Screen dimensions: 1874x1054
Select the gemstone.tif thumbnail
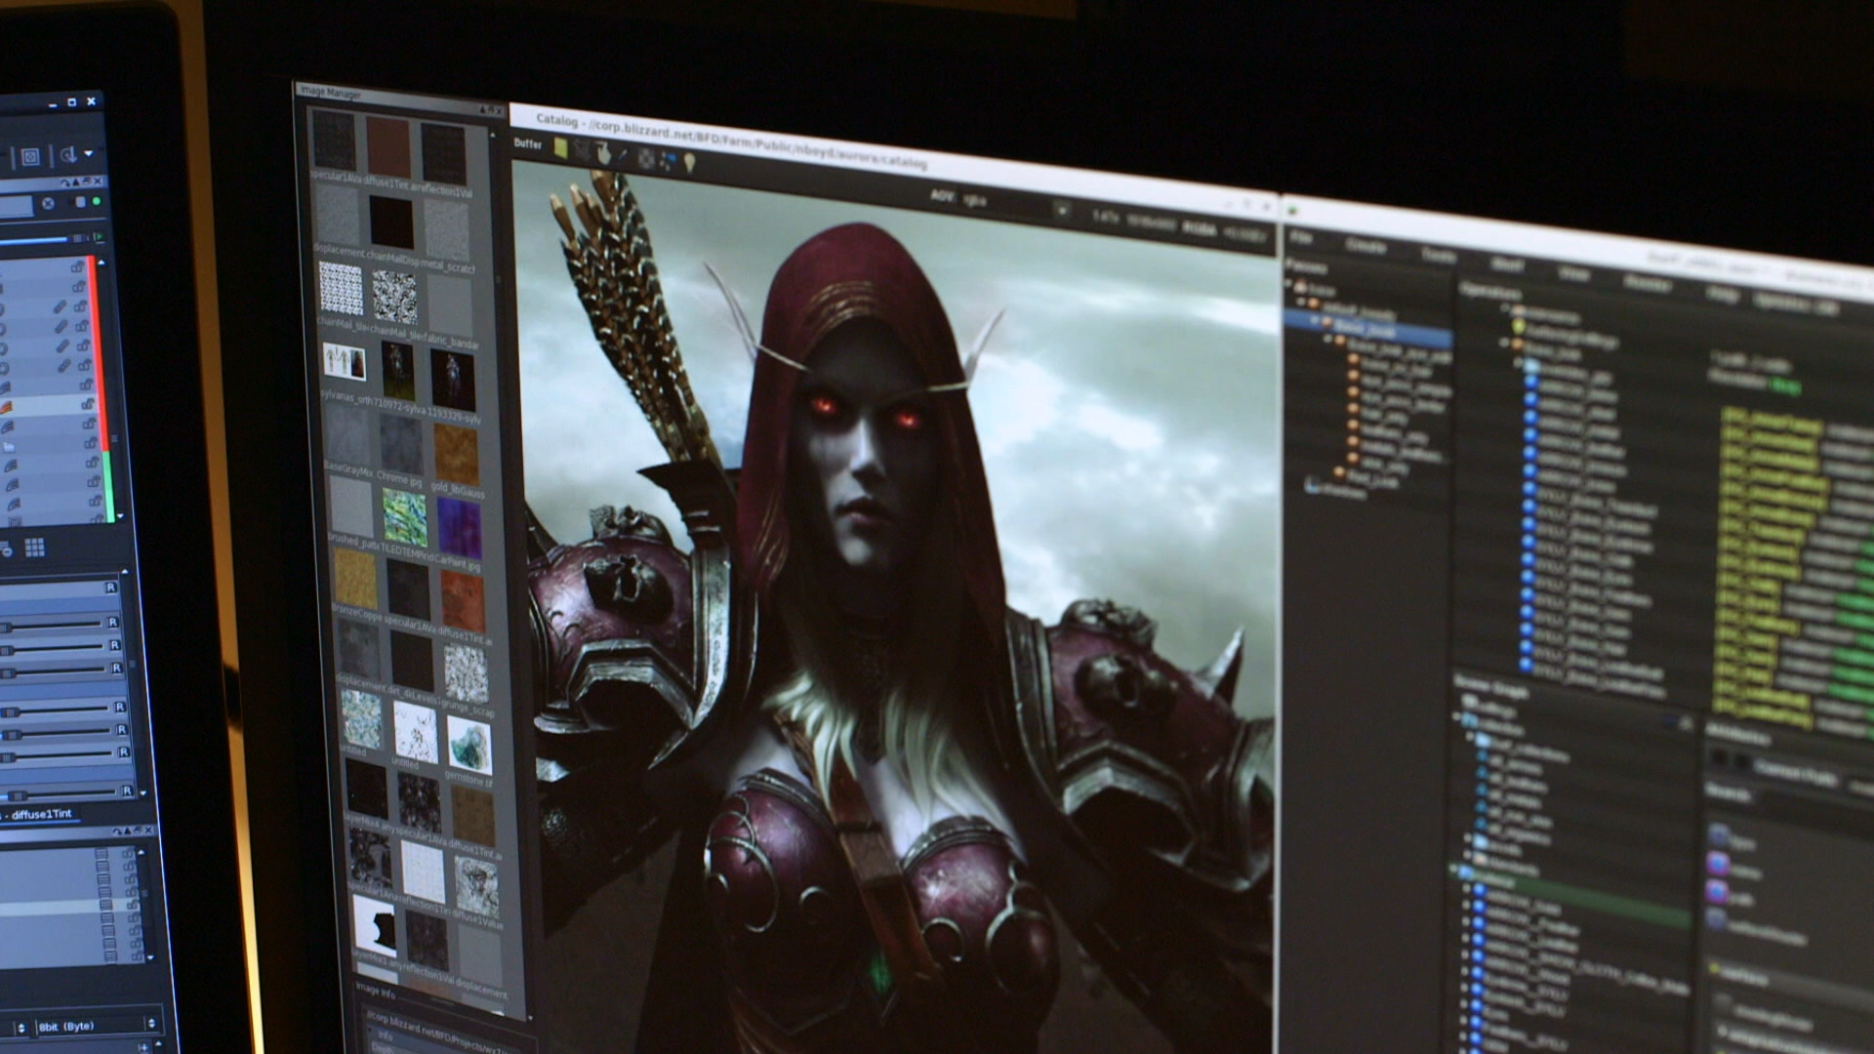(470, 745)
